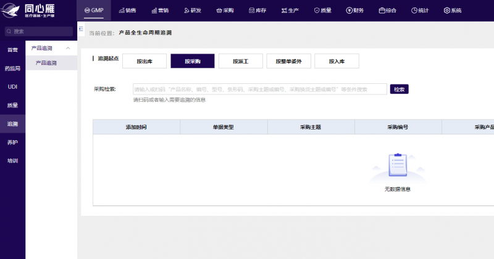
Task: Open the 库存 inventory menu
Action: [257, 10]
